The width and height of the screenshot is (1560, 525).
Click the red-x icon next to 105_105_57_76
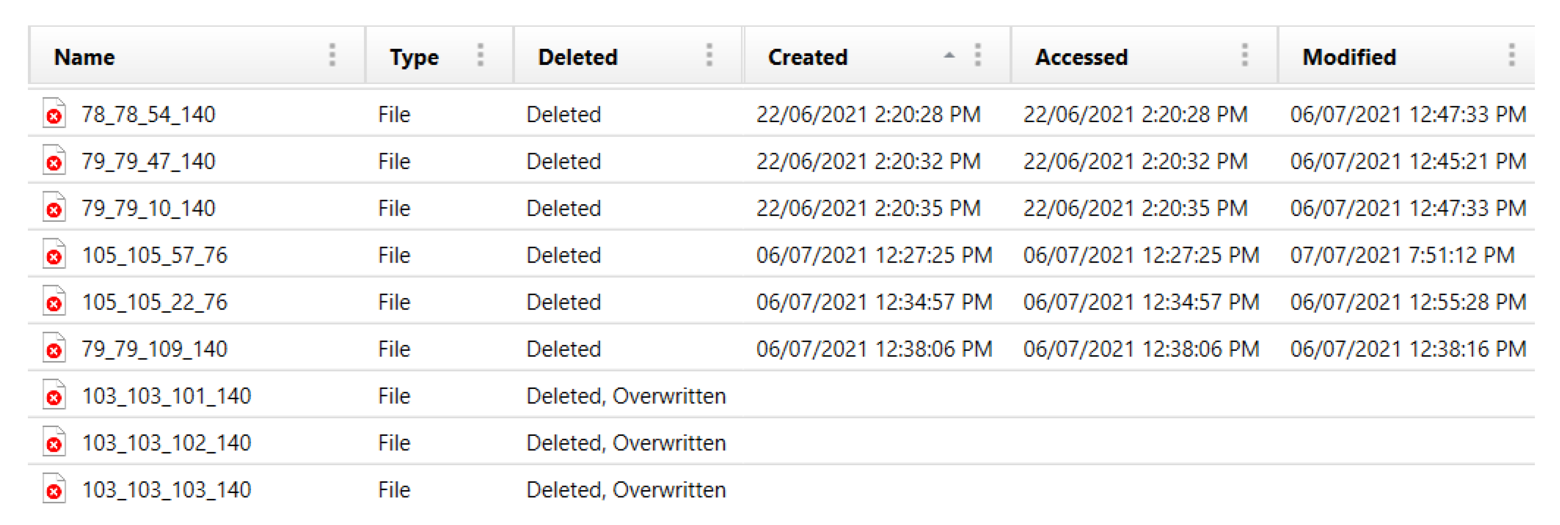54,255
